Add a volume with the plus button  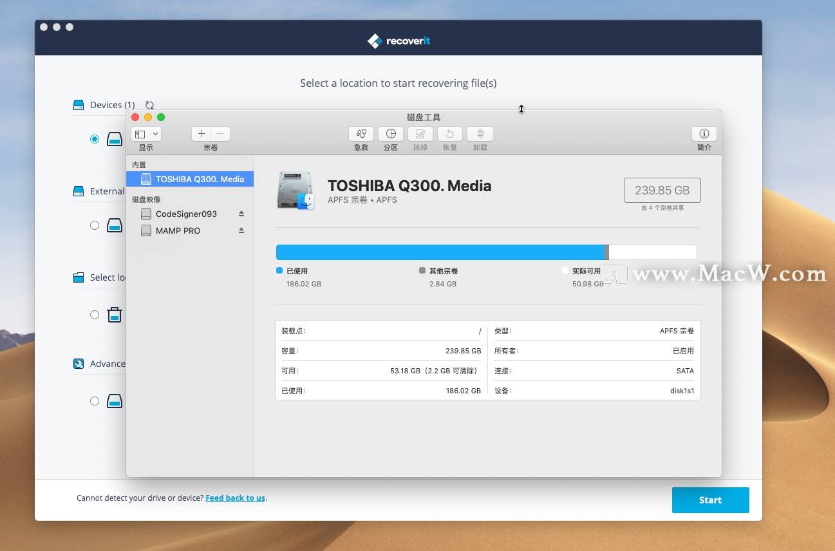[202, 134]
